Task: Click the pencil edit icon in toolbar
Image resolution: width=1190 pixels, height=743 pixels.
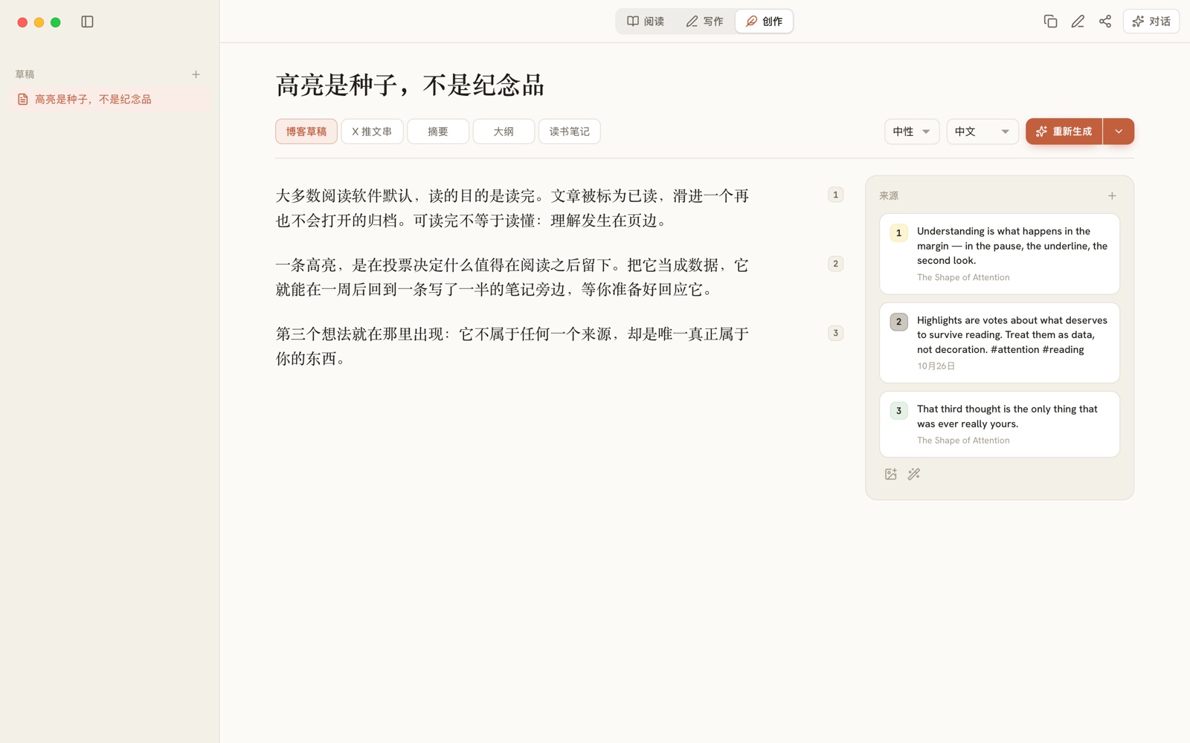Action: (1078, 22)
